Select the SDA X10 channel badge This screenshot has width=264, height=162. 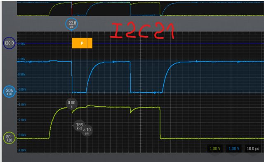(9, 92)
